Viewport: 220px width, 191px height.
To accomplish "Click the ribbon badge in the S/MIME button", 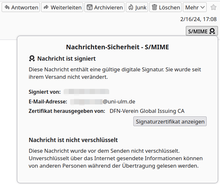I will [212, 31].
